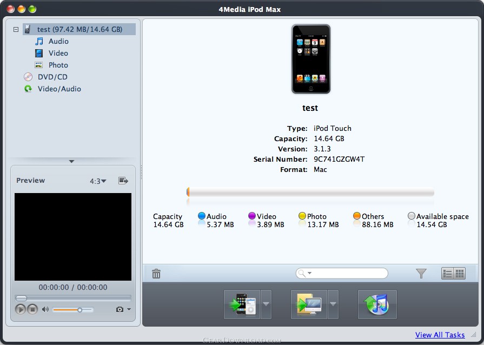484x345 pixels.
Task: Collapse the test device tree node
Action: point(16,30)
